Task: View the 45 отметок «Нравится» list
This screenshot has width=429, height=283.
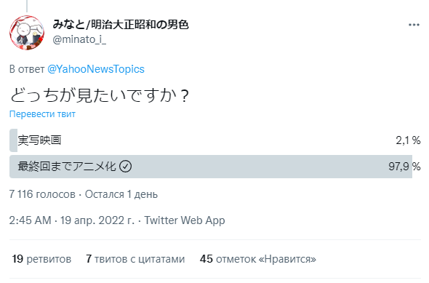Action: click(x=257, y=259)
